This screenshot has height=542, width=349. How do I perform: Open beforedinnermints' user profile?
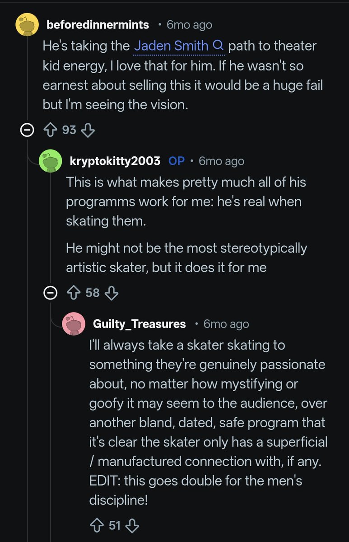pyautogui.click(x=98, y=25)
